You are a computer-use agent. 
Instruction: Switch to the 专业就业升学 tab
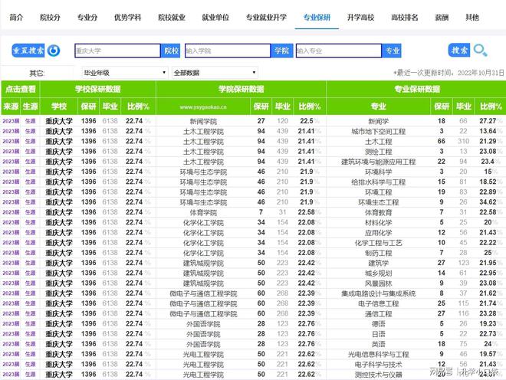point(266,18)
